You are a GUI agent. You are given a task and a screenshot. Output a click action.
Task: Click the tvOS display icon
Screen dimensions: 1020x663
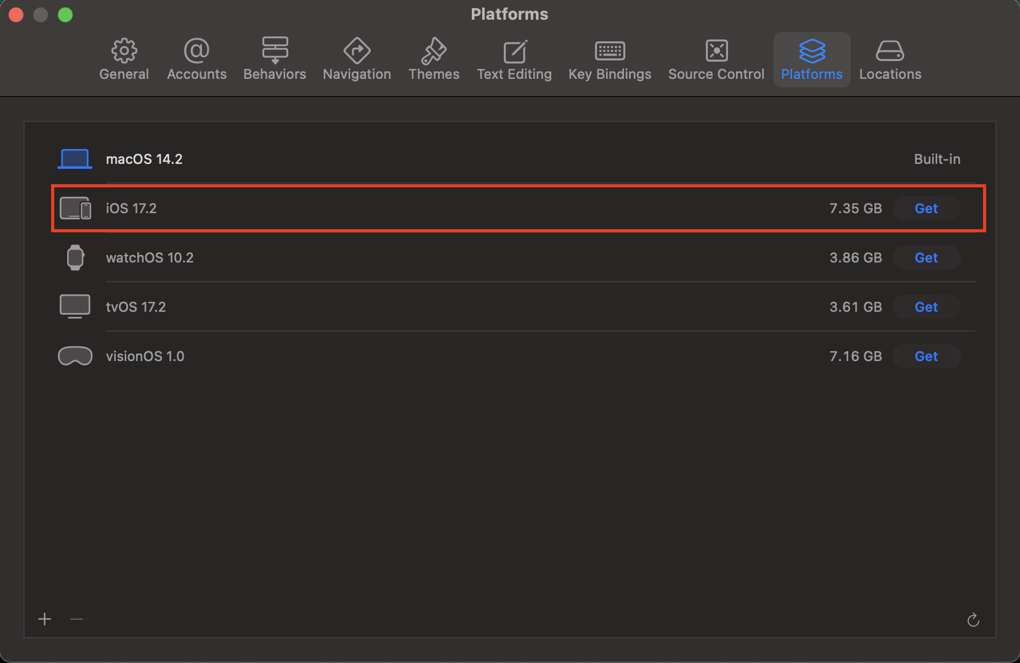point(75,306)
